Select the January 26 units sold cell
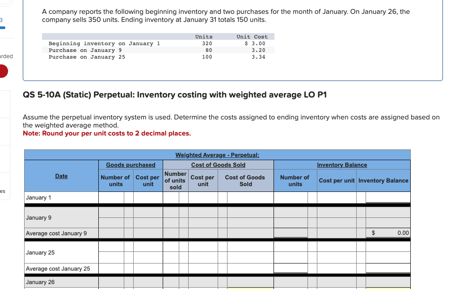476x289 pixels. (x=174, y=282)
